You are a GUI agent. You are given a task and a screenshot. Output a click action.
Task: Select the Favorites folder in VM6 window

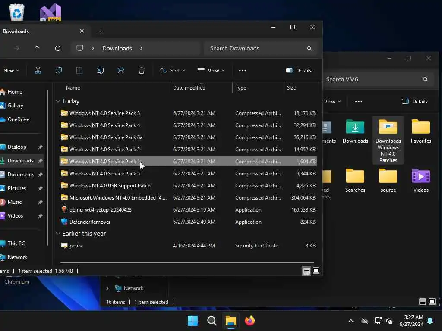tap(421, 132)
